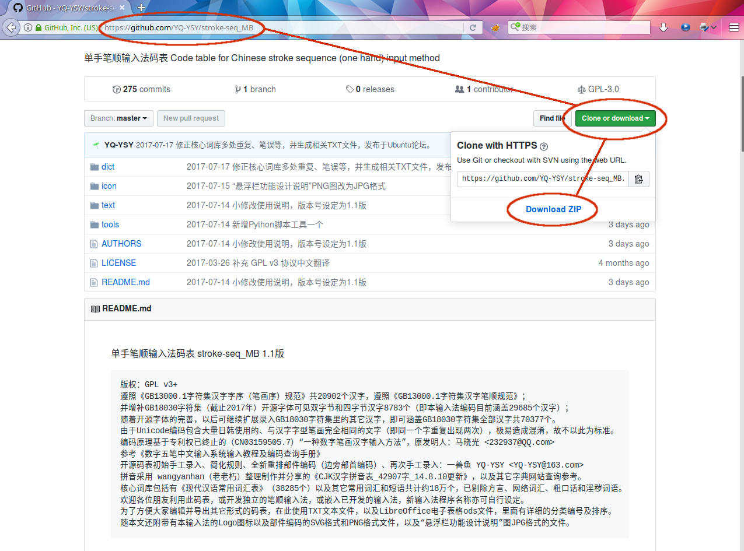Image resolution: width=744 pixels, height=551 pixels.
Task: Click the YQ-YSY author avatar icon
Action: pyautogui.click(x=96, y=145)
